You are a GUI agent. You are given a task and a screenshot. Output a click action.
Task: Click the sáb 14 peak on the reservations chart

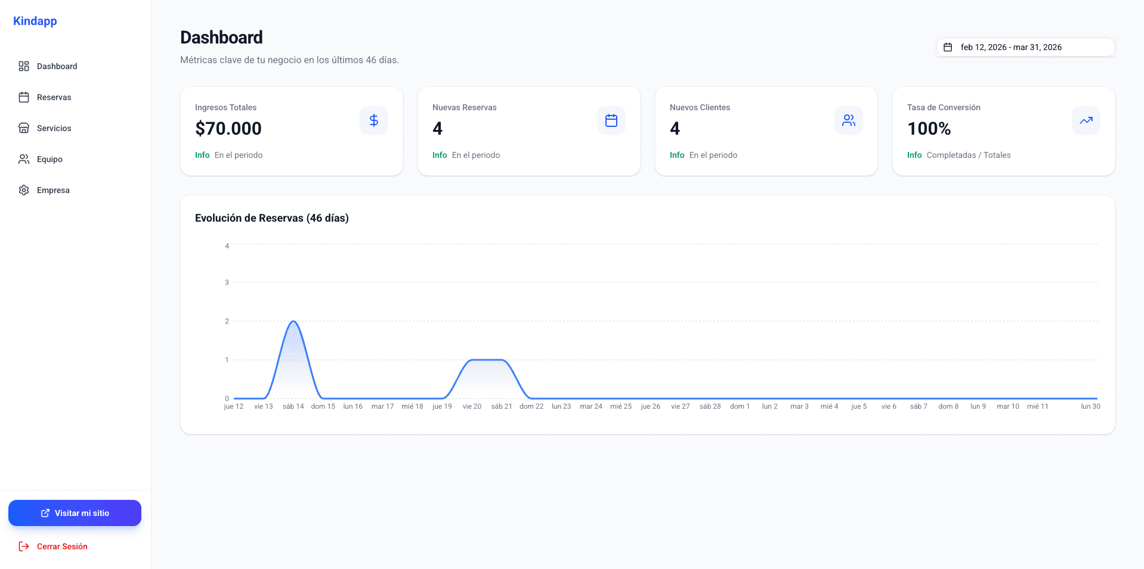tap(293, 322)
